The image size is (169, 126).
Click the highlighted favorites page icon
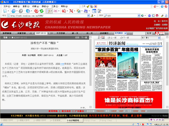[x=48, y=11]
